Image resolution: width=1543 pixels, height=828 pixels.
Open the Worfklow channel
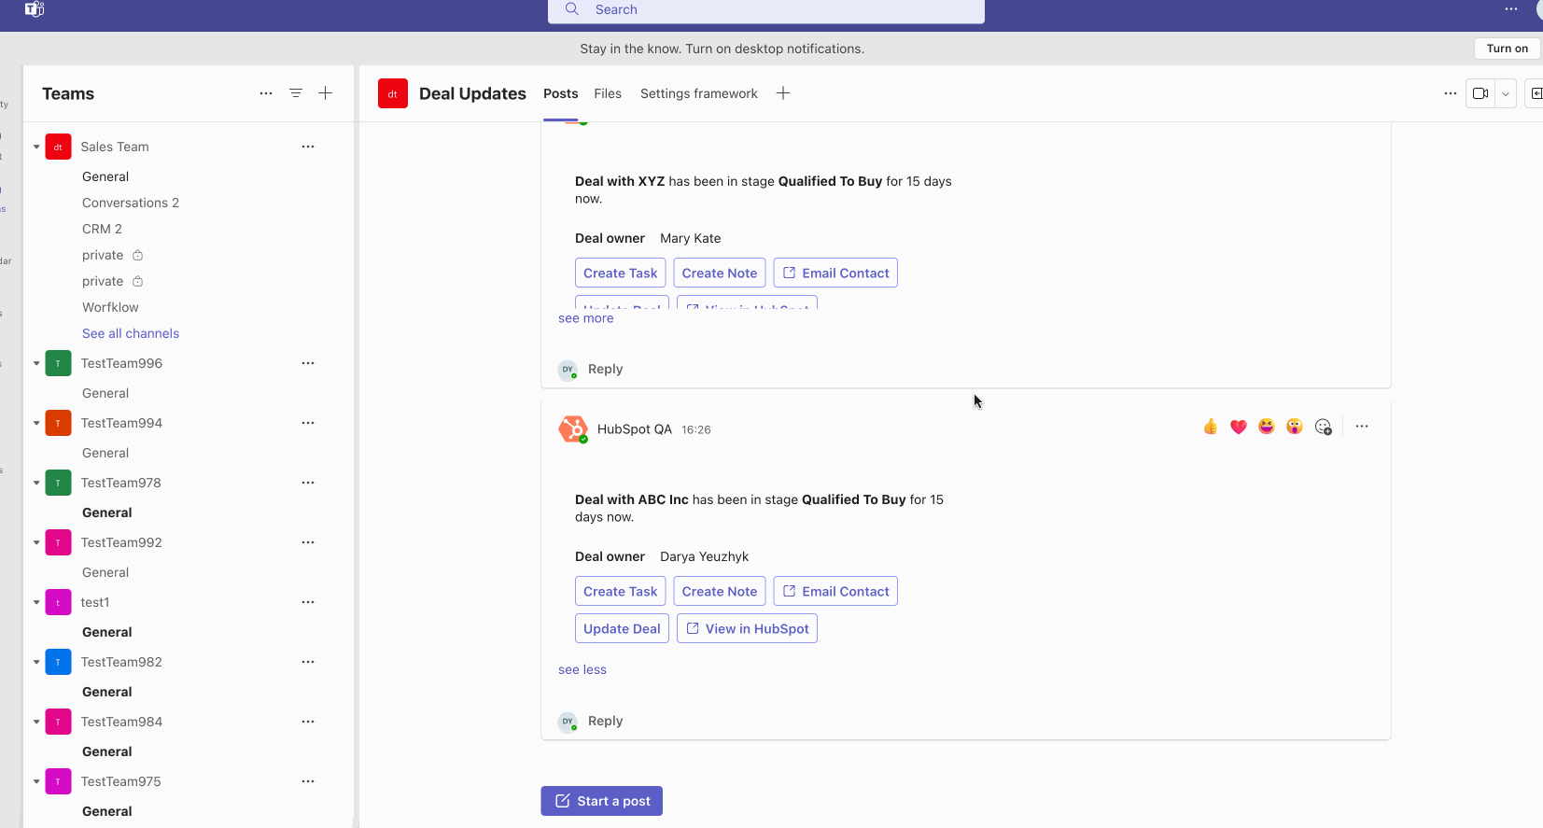[x=110, y=307]
